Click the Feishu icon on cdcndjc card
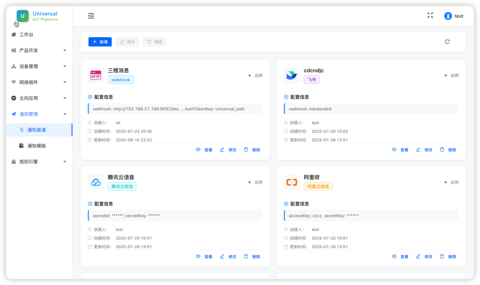480x285 pixels. click(x=292, y=75)
